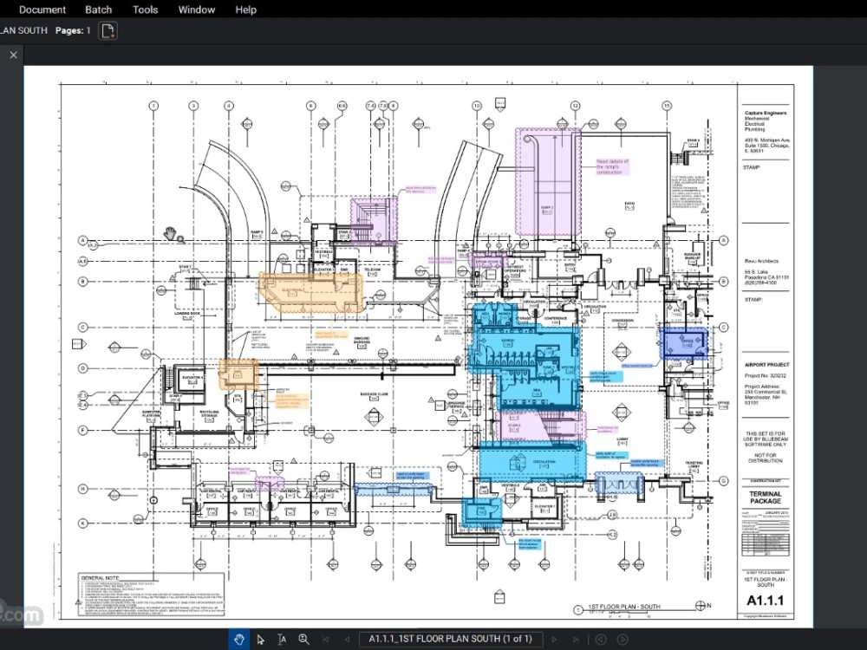
Task: Click the 'LOADING DOCK' room label
Action: coord(187,314)
